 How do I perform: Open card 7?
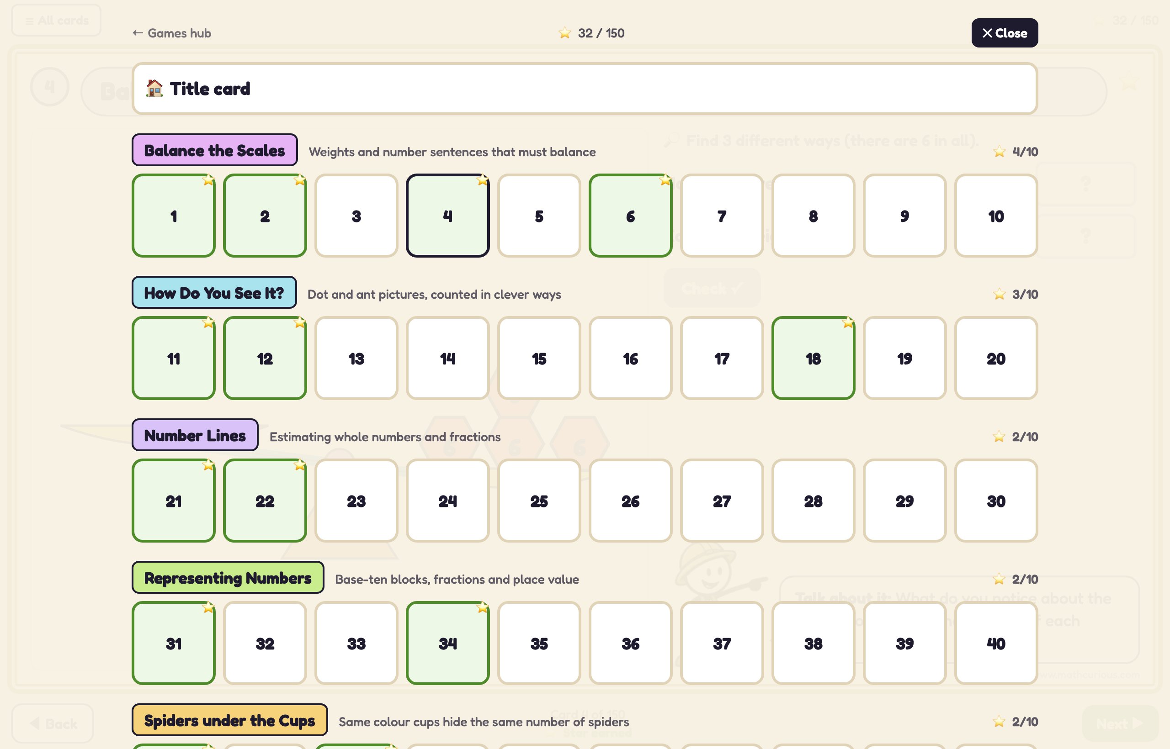722,216
